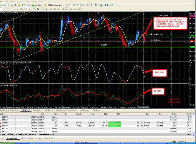Open the Insert menu
196x144 pixels.
[x=13, y=1]
